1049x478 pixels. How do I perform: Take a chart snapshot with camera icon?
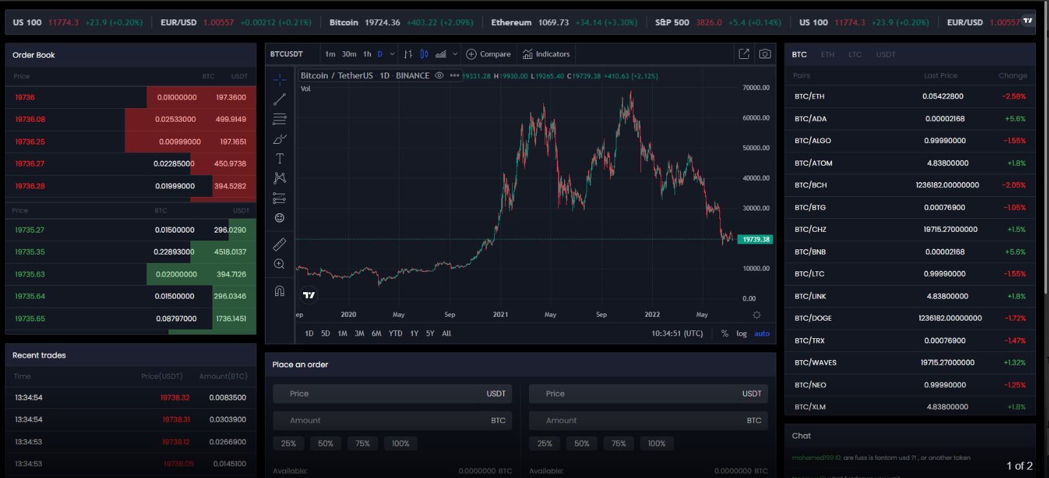tap(765, 54)
